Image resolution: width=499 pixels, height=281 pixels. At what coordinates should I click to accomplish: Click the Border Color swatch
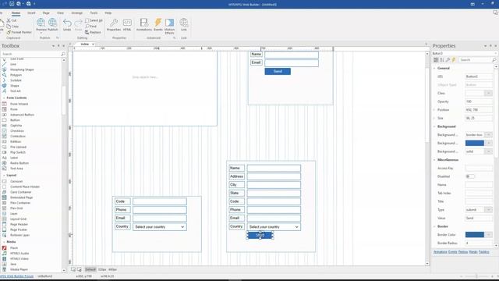[475, 235]
